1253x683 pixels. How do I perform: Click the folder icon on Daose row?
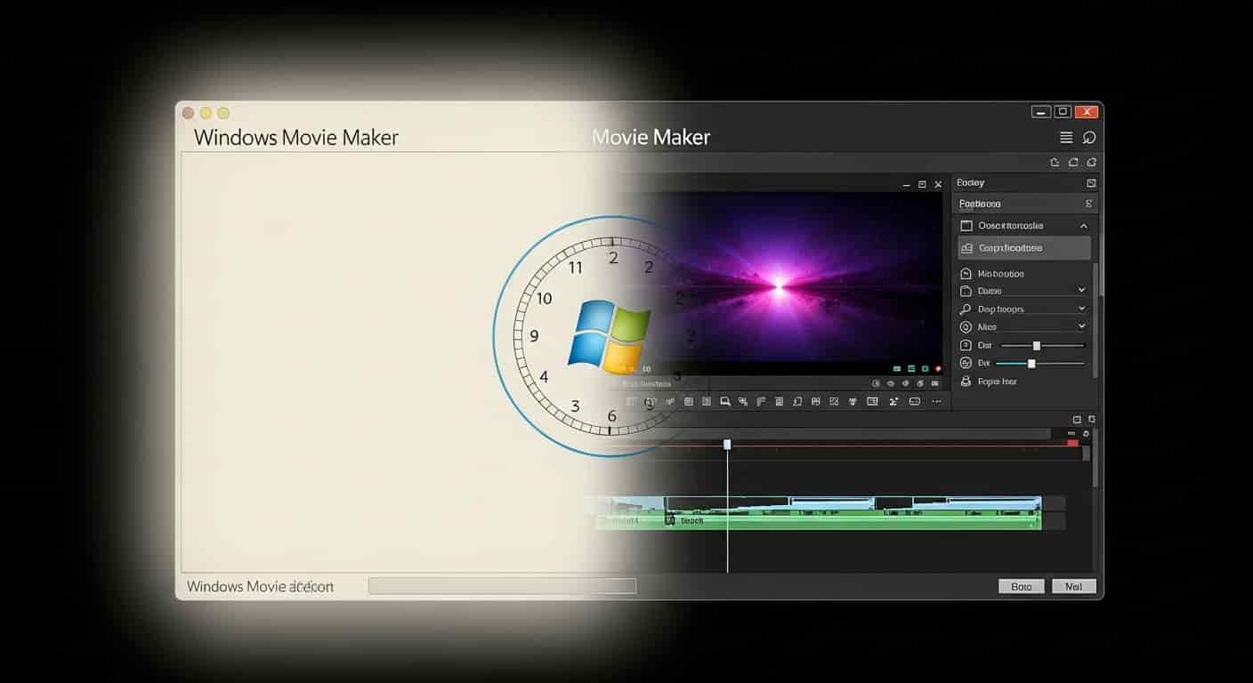(966, 291)
